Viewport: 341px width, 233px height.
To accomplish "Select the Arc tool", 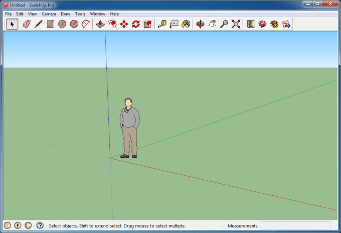I will (86, 24).
